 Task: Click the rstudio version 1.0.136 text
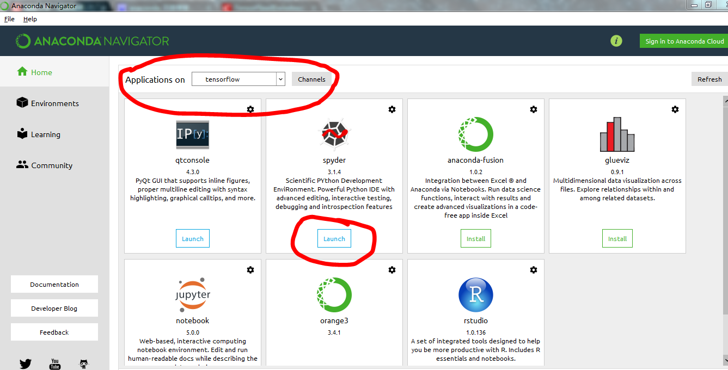(476, 332)
